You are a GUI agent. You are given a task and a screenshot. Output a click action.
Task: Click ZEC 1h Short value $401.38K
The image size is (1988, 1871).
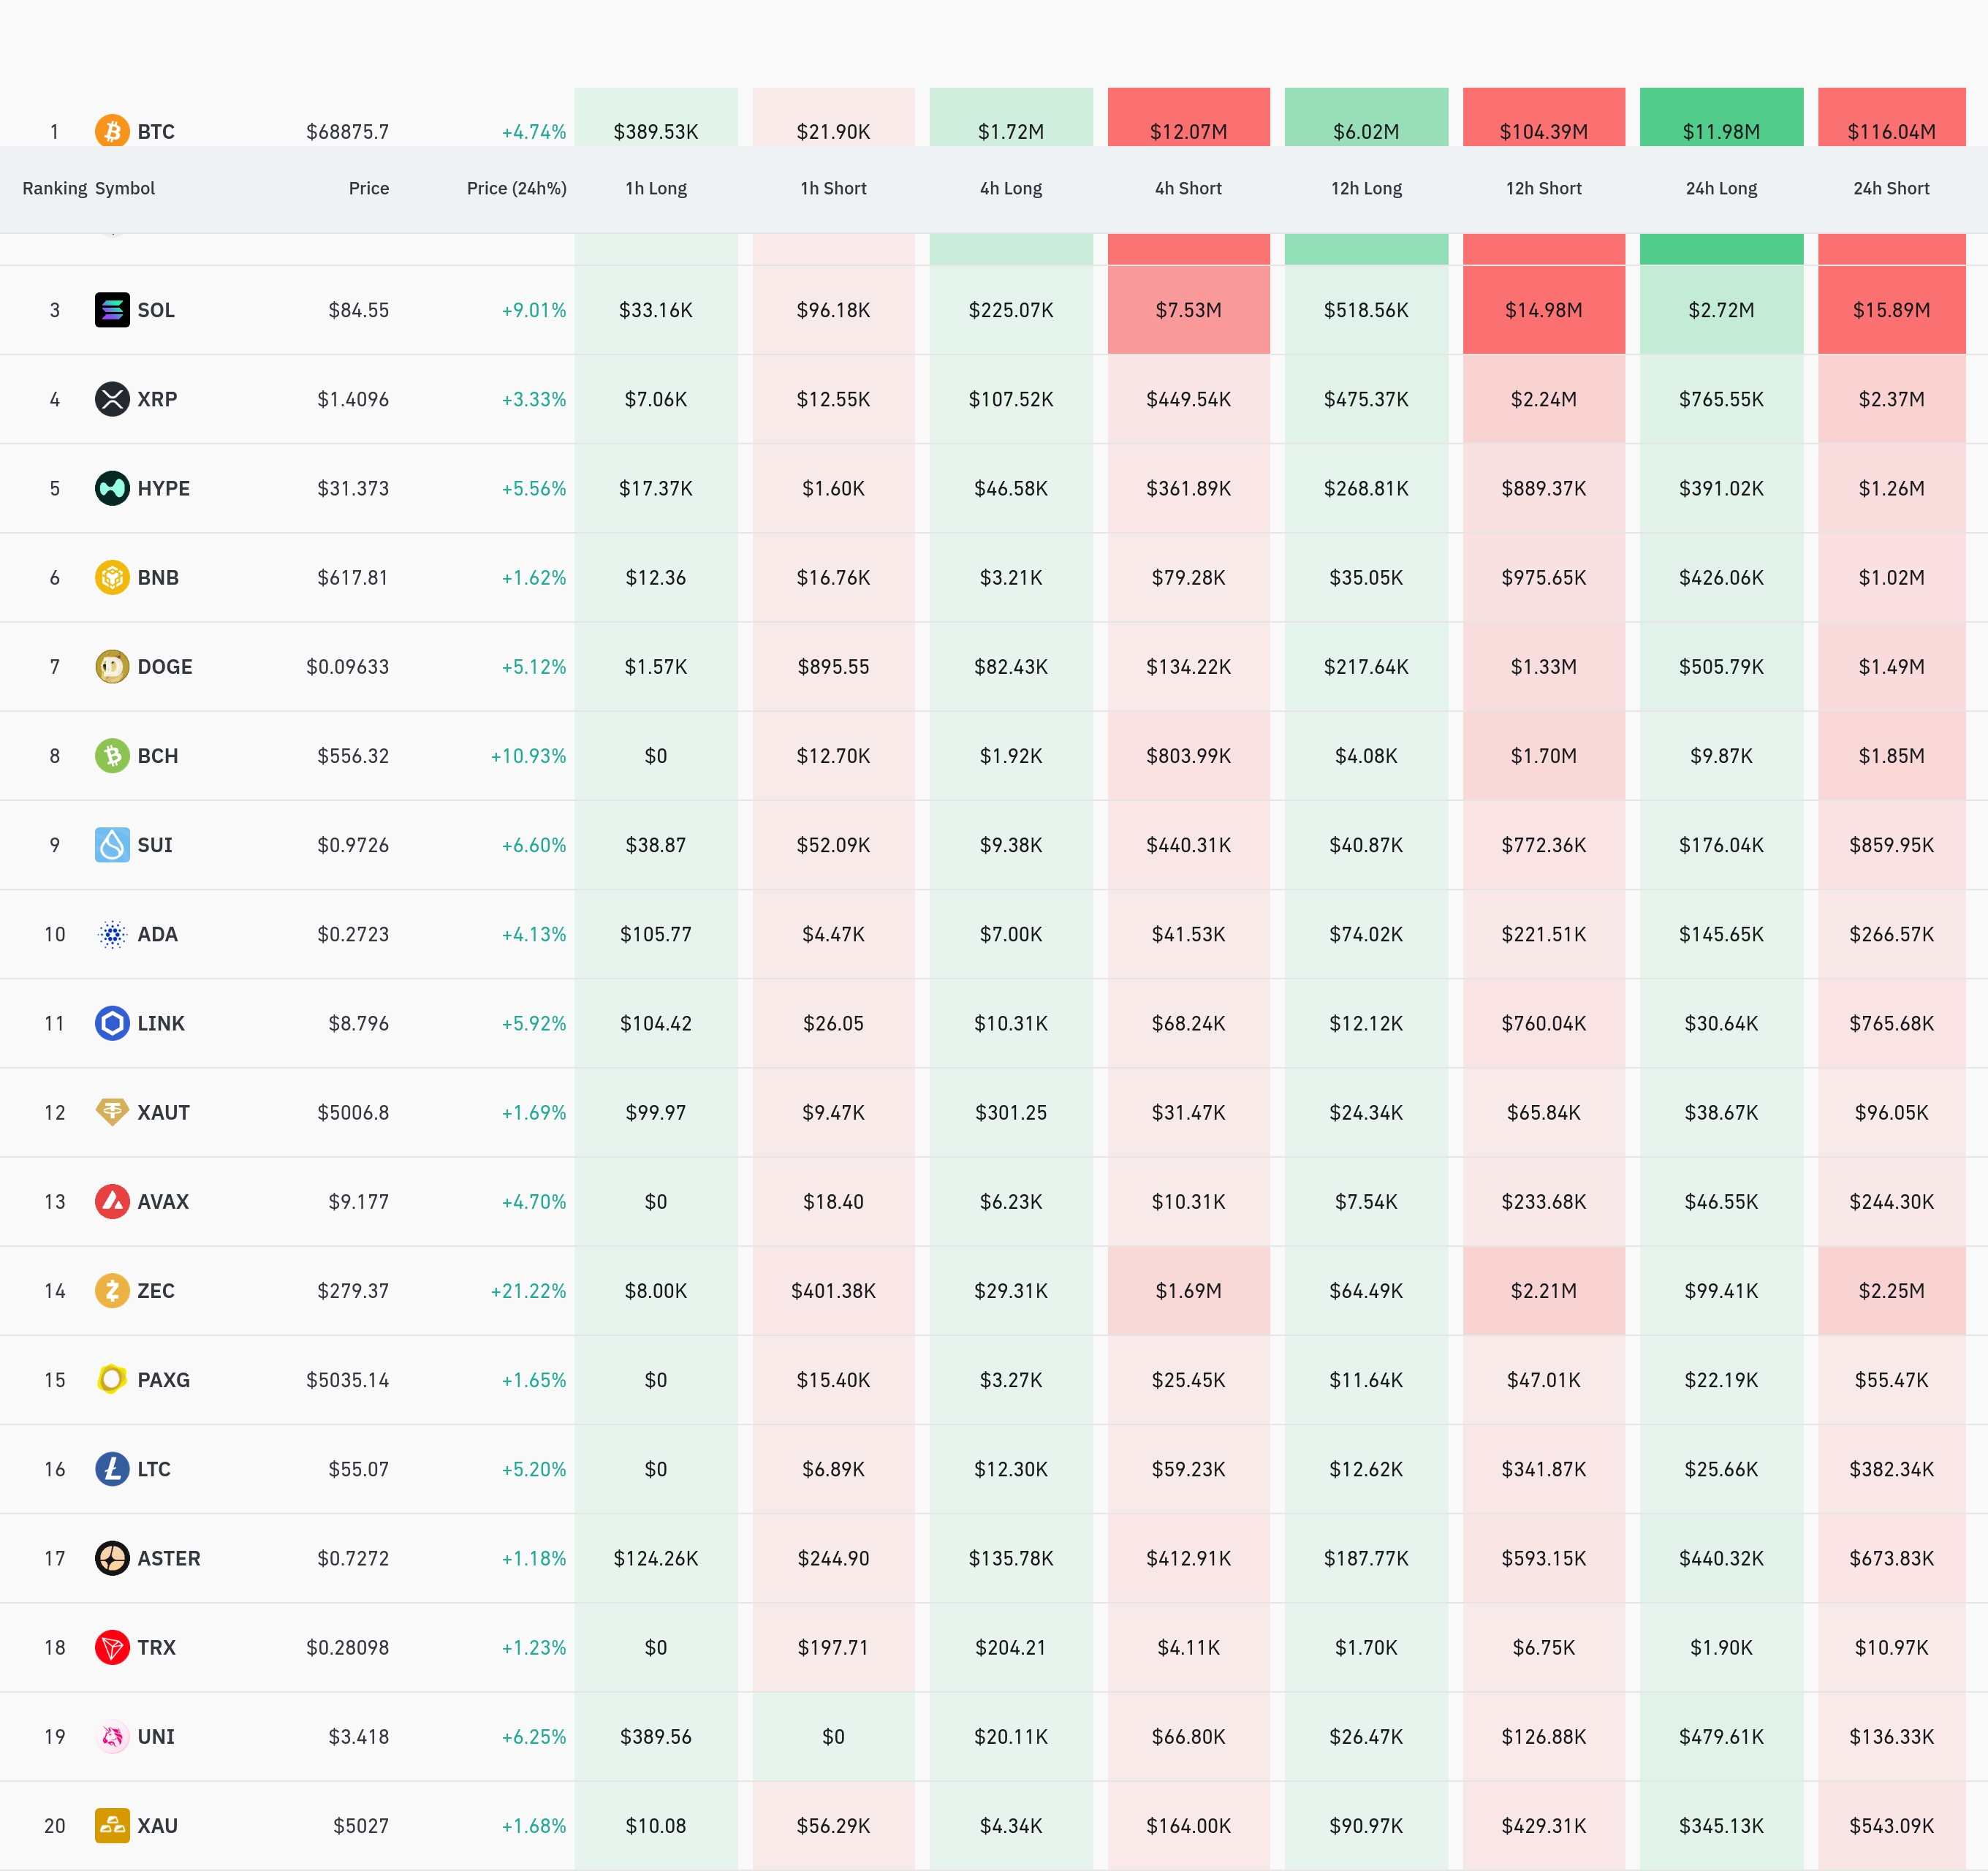pos(833,1291)
